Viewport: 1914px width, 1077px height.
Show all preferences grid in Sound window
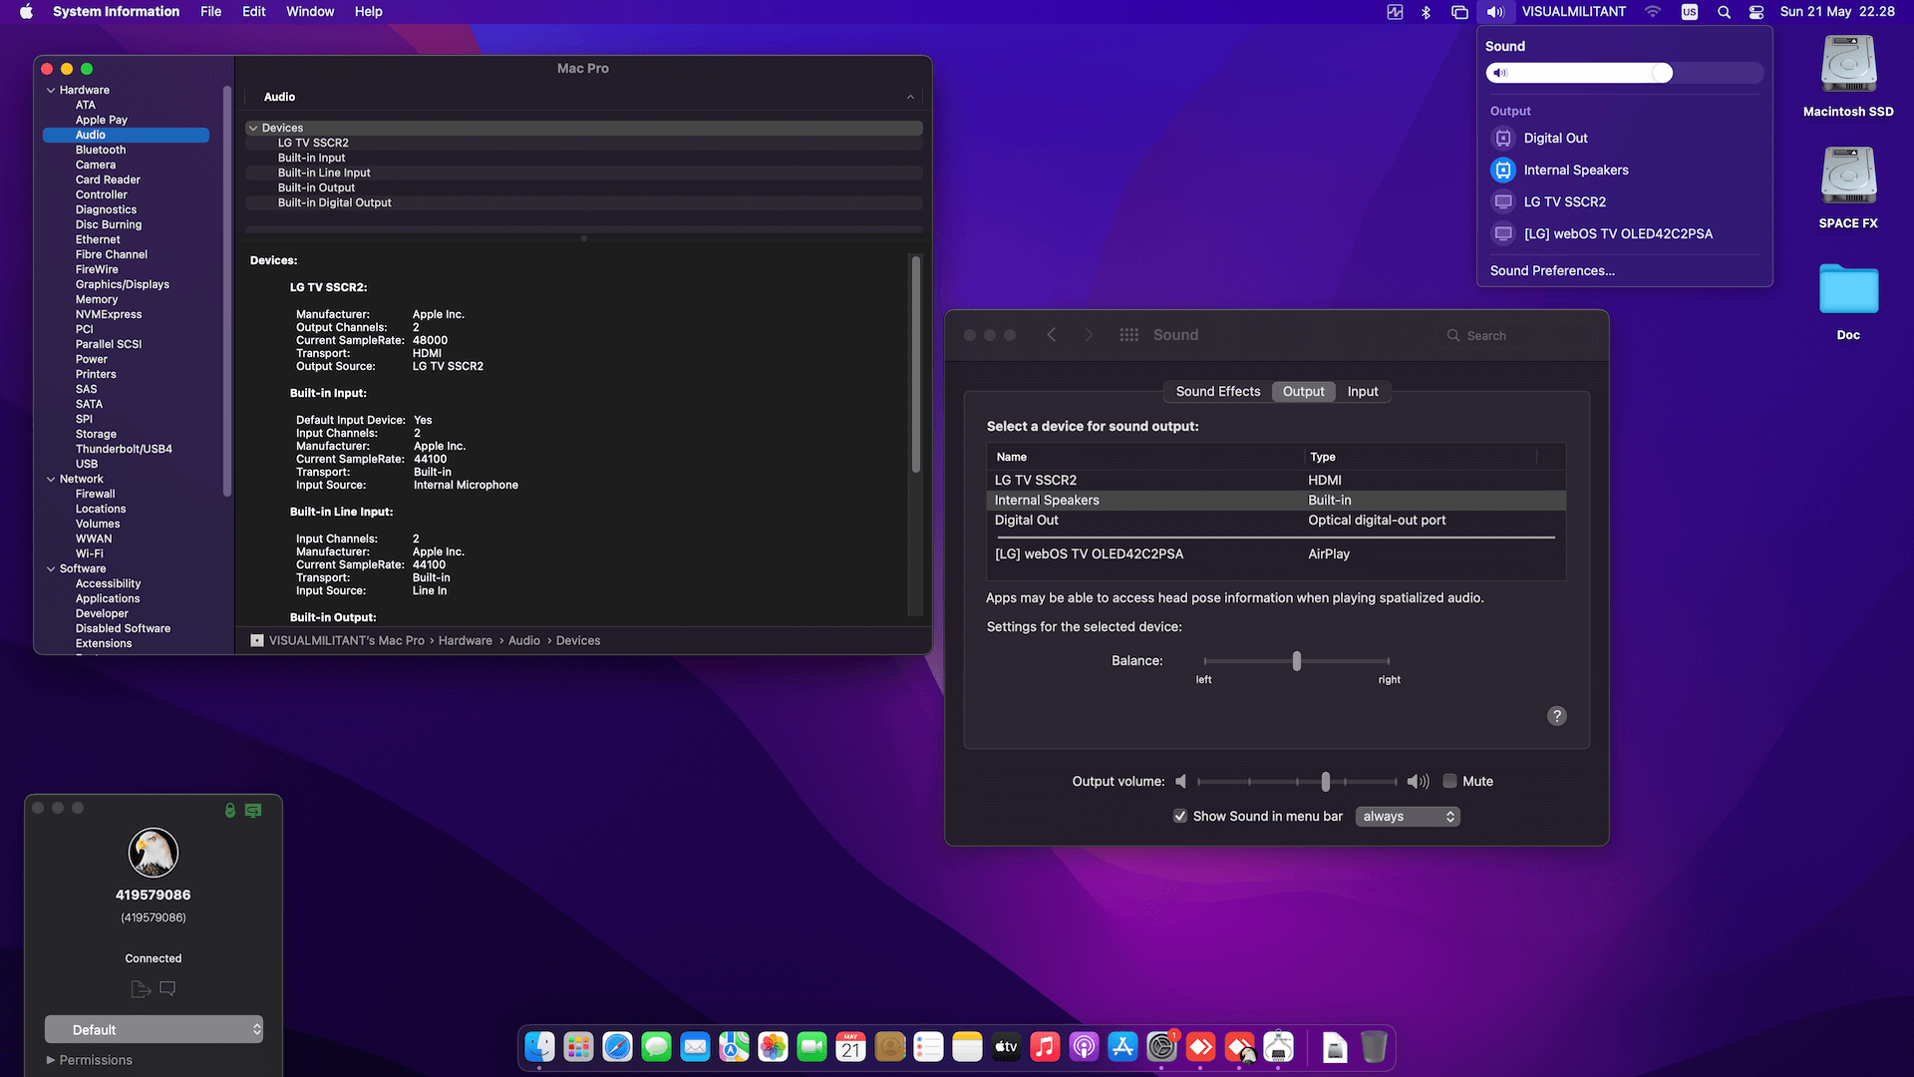(x=1128, y=335)
